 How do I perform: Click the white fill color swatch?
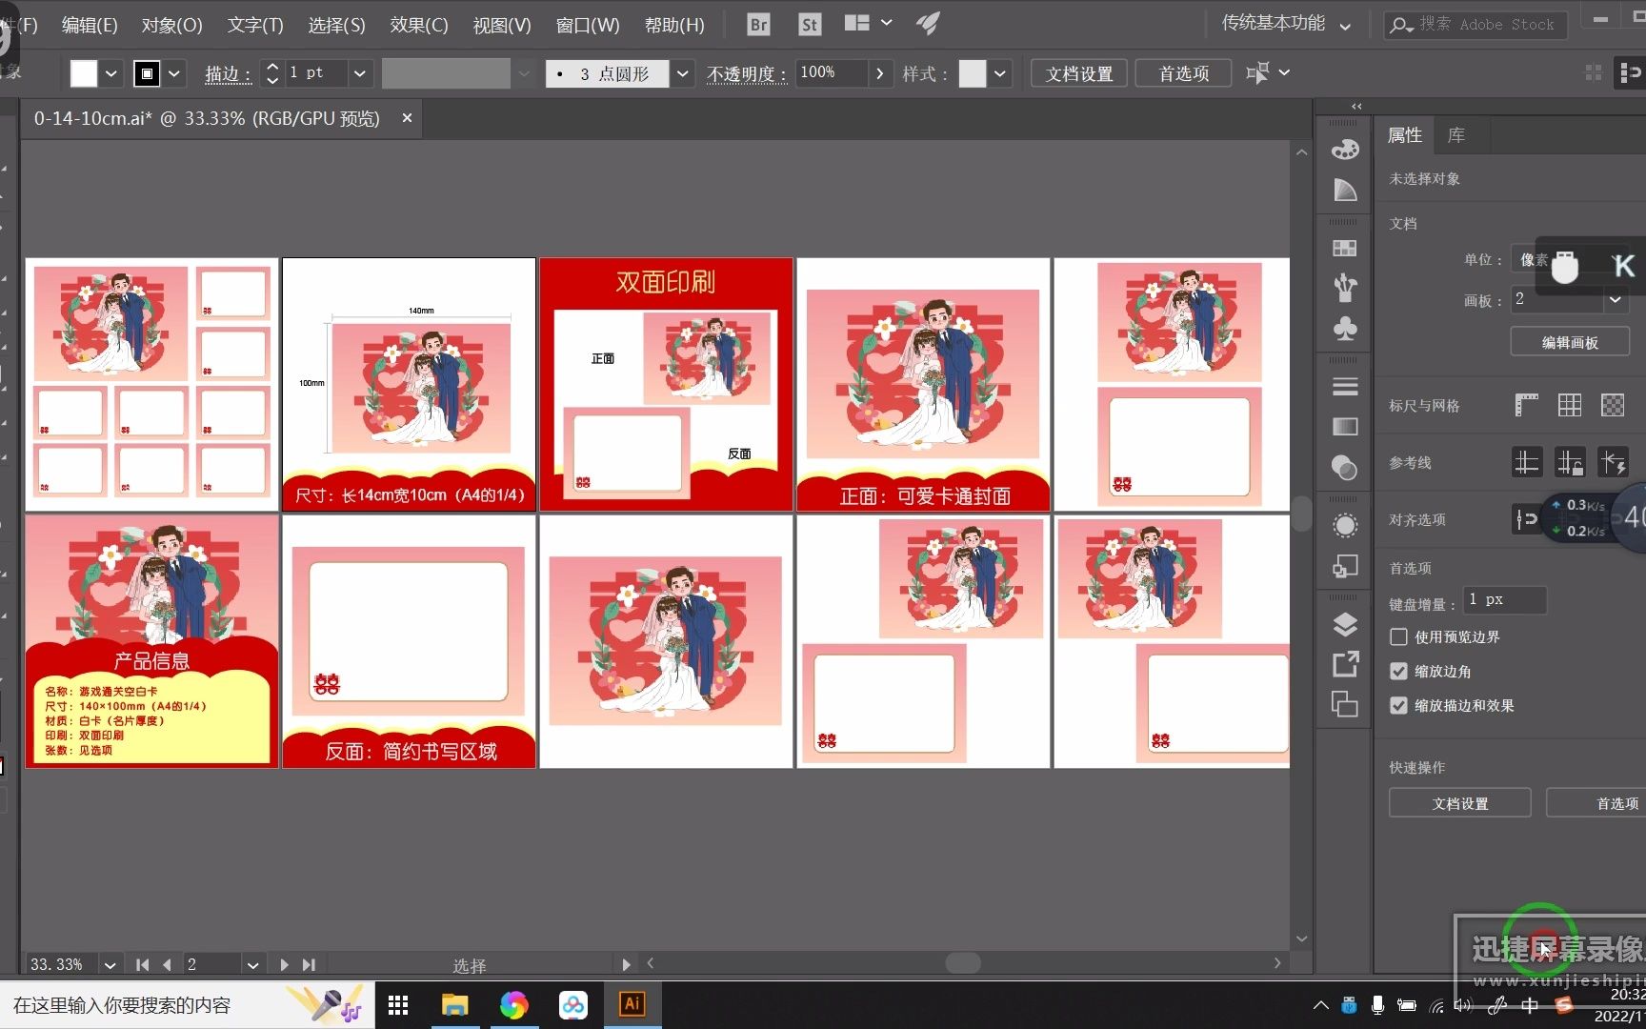click(x=84, y=73)
